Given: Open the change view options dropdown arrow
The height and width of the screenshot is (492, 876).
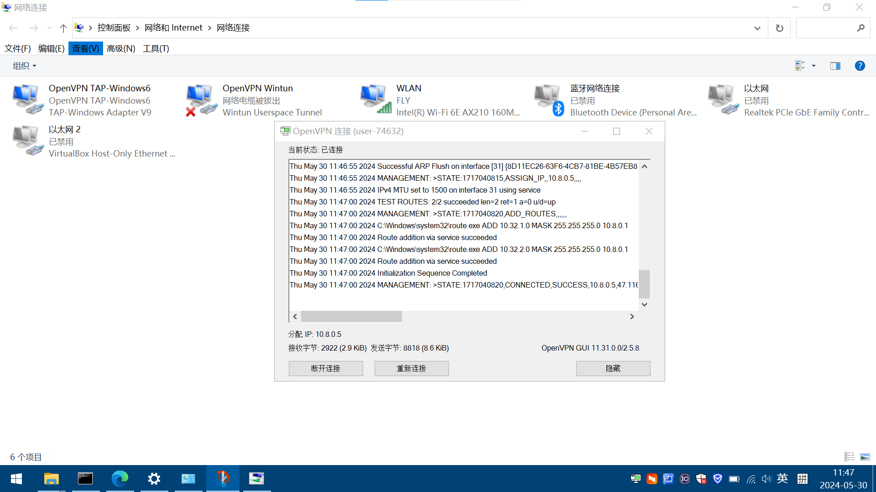Looking at the screenshot, I should 813,66.
